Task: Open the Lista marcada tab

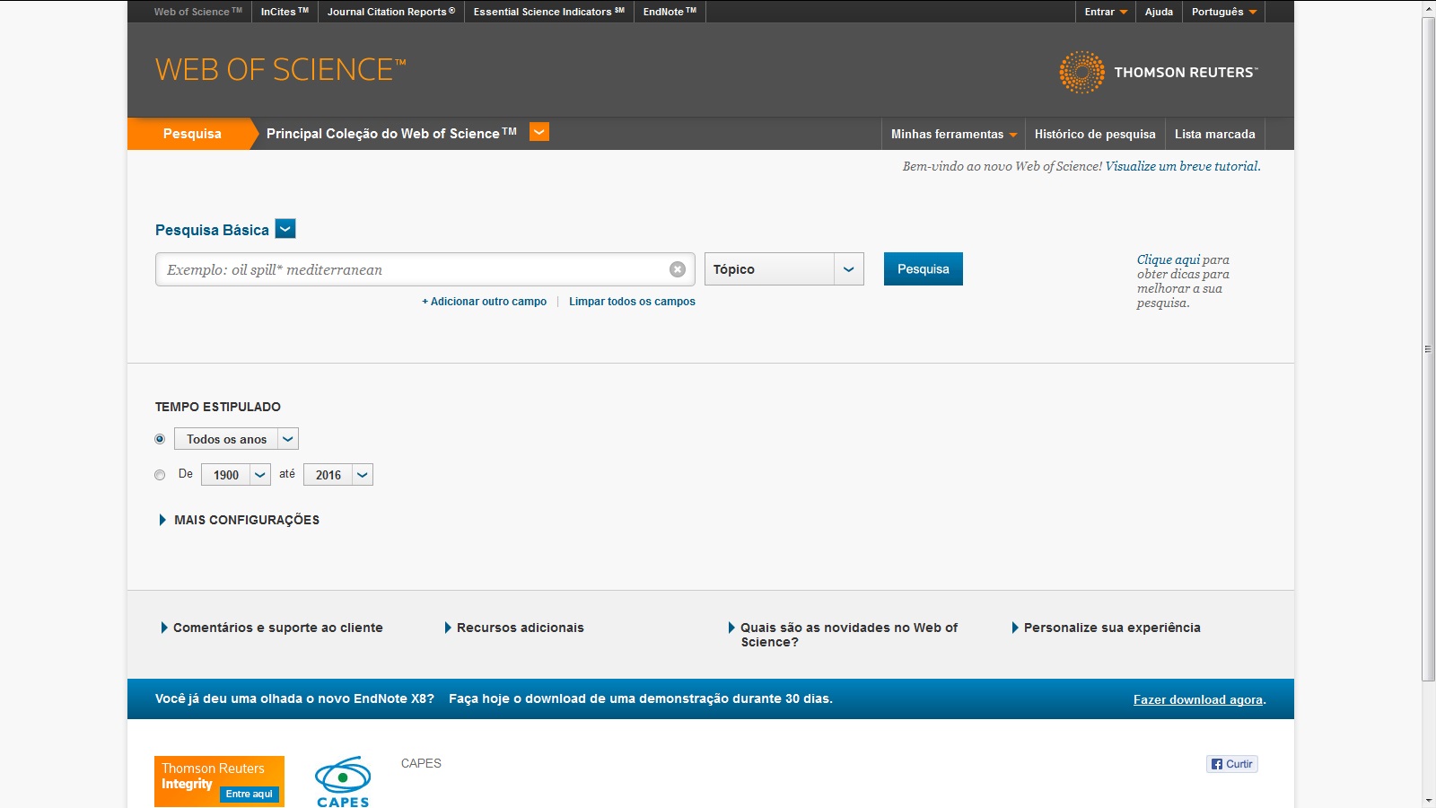Action: click(1215, 134)
